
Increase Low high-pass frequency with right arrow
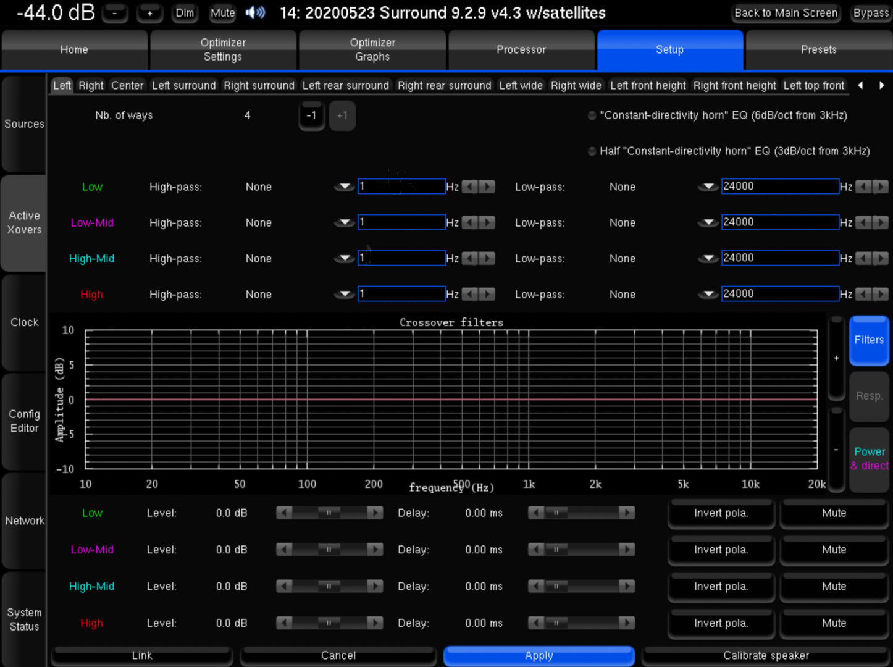pyautogui.click(x=487, y=187)
